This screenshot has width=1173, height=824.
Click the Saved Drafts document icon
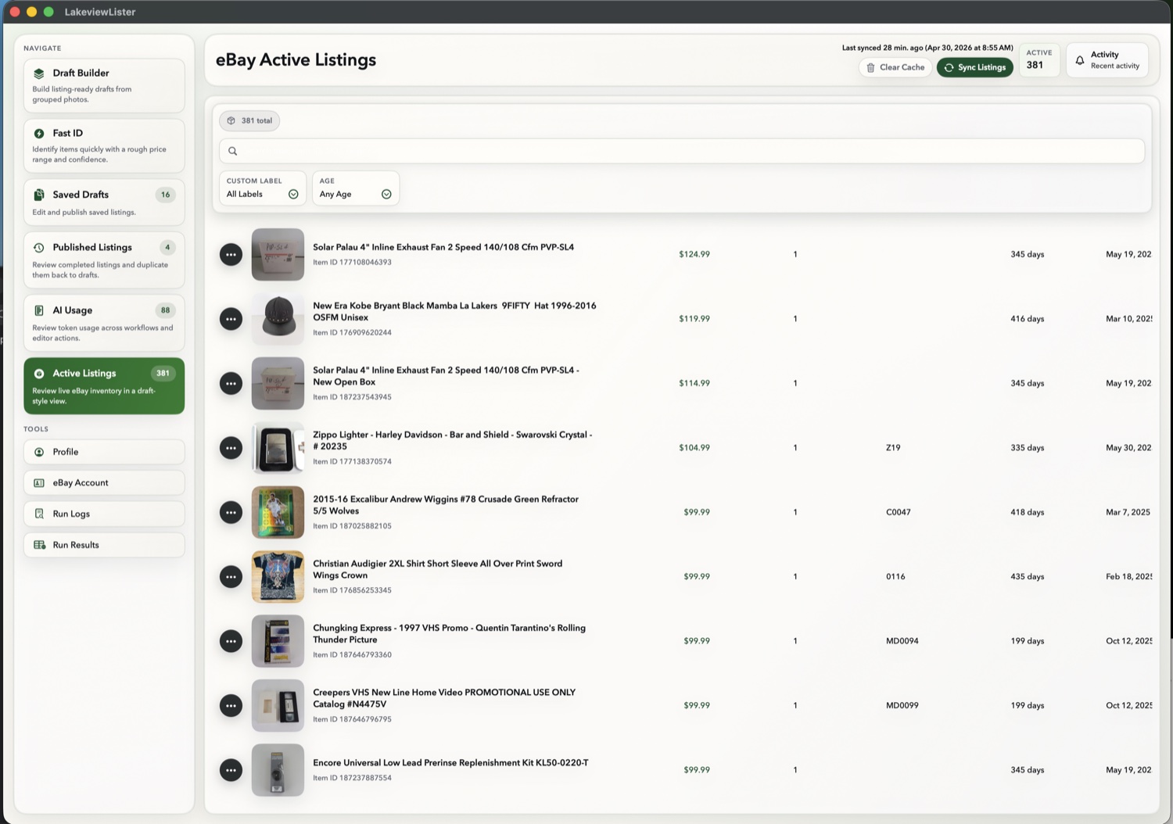(39, 195)
